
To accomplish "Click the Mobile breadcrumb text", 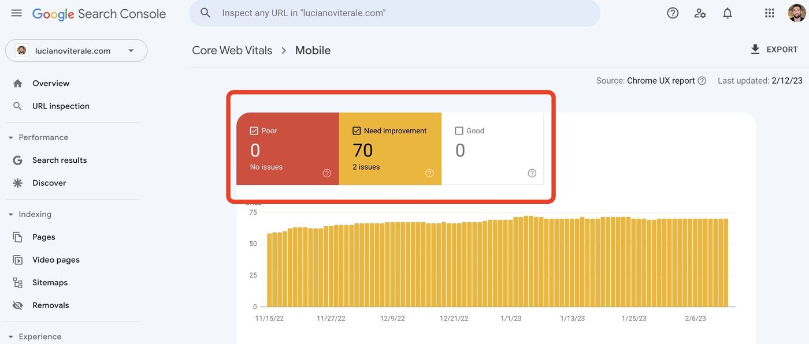I will coord(313,50).
